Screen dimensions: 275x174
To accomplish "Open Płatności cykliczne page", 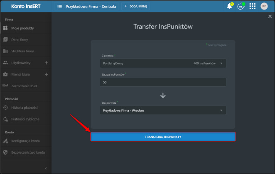I will (25, 119).
